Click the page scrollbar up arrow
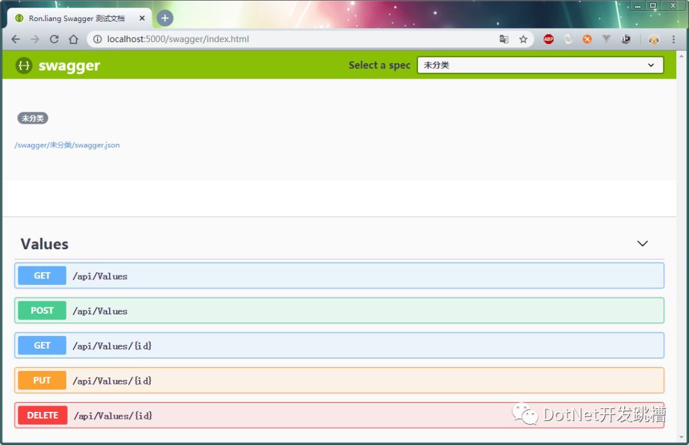 (681, 56)
